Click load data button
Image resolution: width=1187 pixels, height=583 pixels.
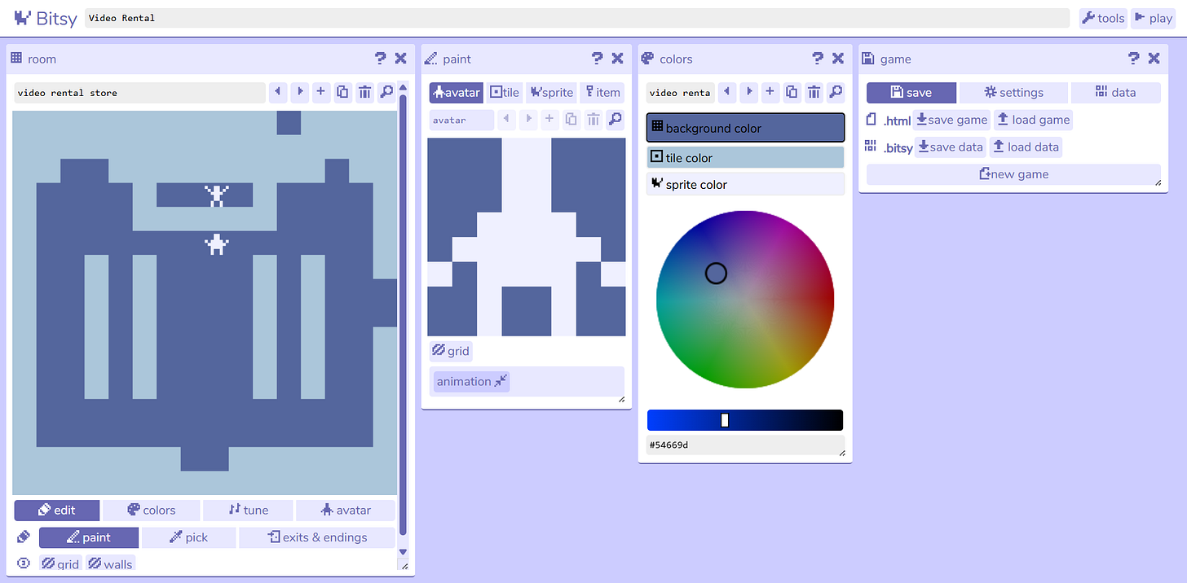[x=1026, y=147]
